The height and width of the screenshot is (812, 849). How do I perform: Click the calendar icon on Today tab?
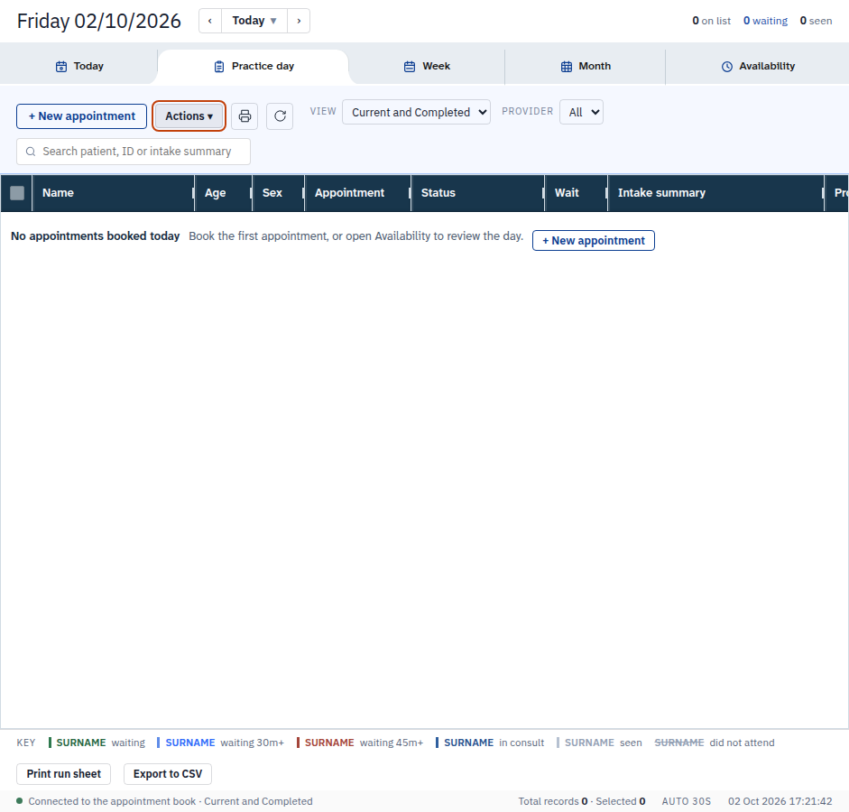pos(61,66)
